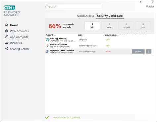
Task: Filter by 0 reused passwords
Action: pyautogui.click(x=126, y=26)
